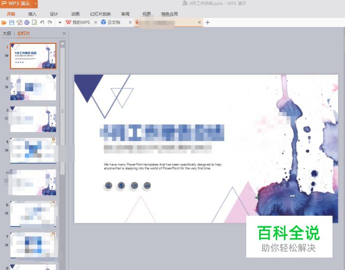Close the slide thumbnail panel
The width and height of the screenshot is (345, 270).
64,33
